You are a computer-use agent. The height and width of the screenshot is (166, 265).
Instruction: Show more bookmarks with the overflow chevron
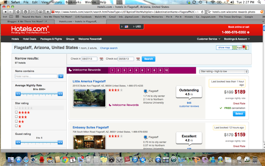tap(263, 17)
